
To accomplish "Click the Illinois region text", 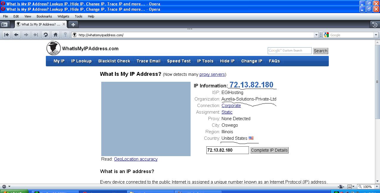I will [x=227, y=132].
